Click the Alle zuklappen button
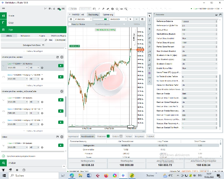This screenshot has height=179, width=224. [x=60, y=40]
